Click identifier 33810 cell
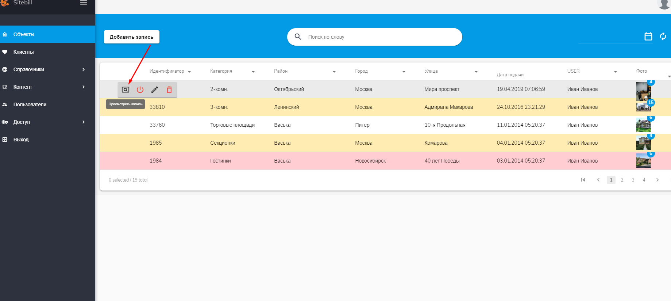The width and height of the screenshot is (671, 301). click(x=157, y=107)
